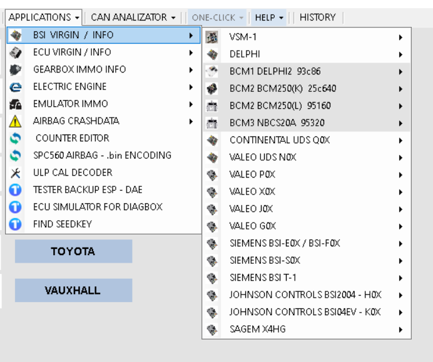433x362 pixels.
Task: Expand the SIEMENS BSI-S0X submenu arrow
Action: click(x=400, y=261)
